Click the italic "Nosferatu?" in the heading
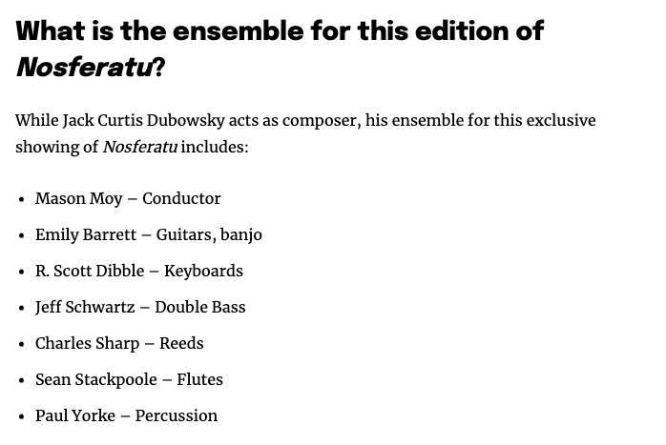666x445 pixels. [x=91, y=67]
